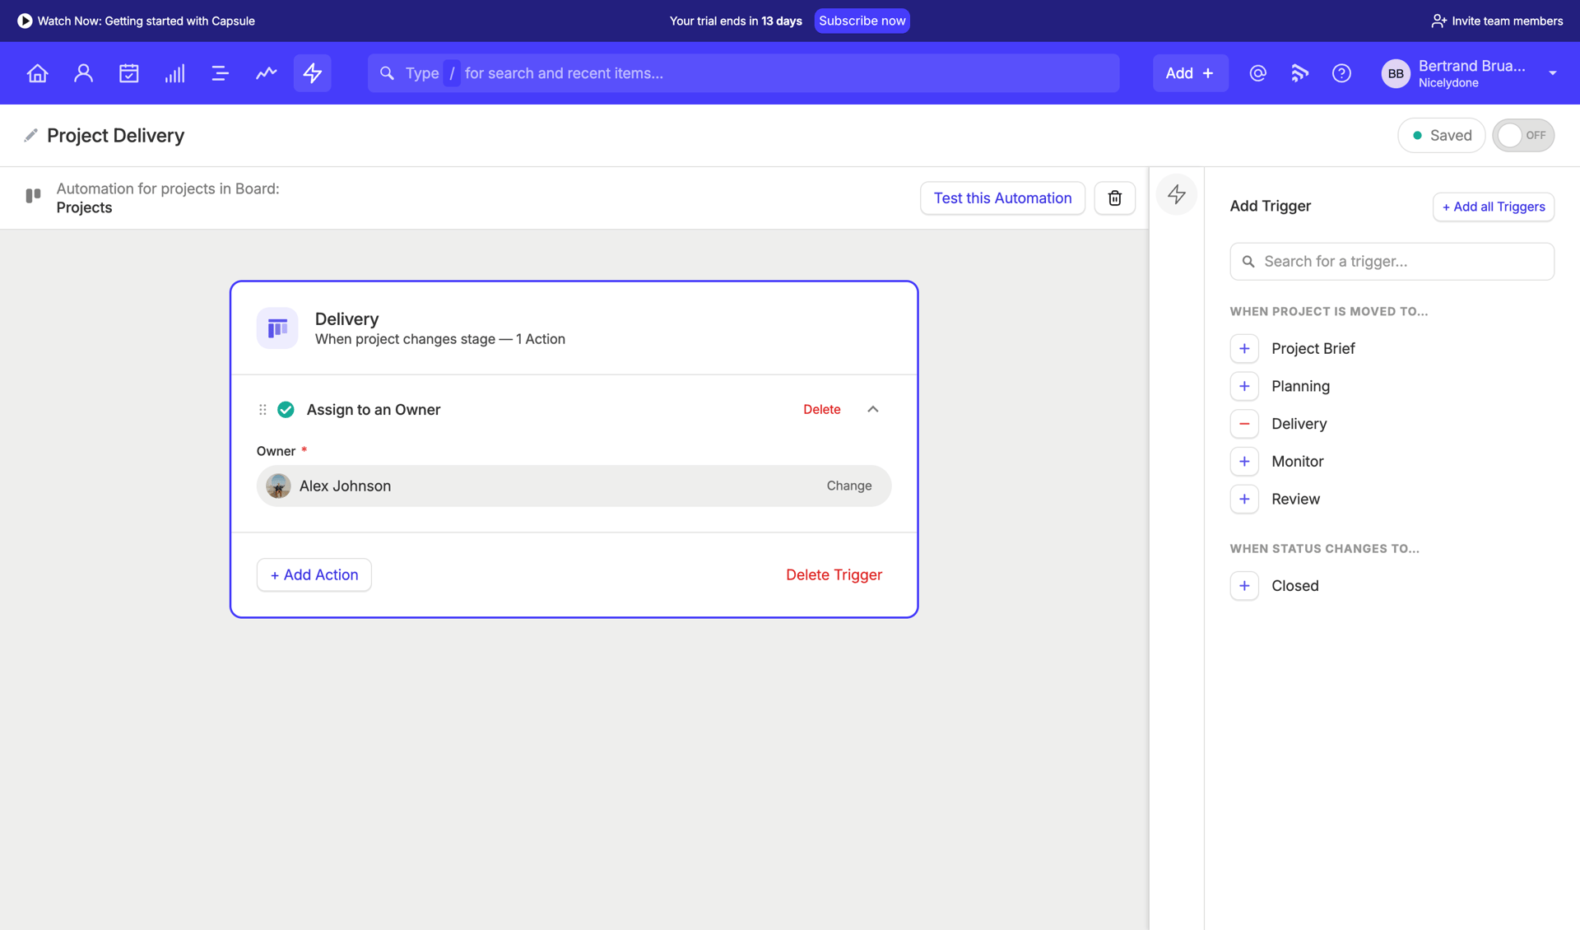Image resolution: width=1580 pixels, height=930 pixels.
Task: Open the account dropdown next to Bertrand
Action: coord(1553,73)
